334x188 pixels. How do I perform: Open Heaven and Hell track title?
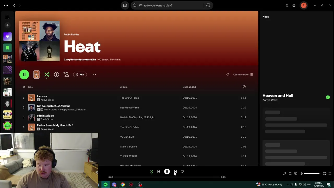click(x=278, y=96)
